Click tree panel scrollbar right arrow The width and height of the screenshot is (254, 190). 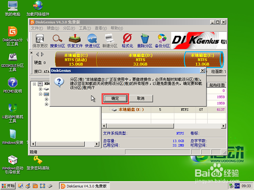click(97, 144)
